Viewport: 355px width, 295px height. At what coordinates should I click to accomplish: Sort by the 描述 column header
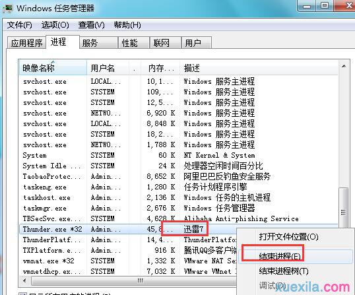click(x=259, y=68)
